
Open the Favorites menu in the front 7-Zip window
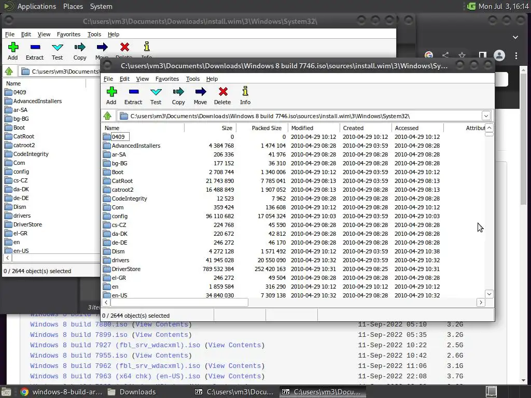[x=167, y=79]
